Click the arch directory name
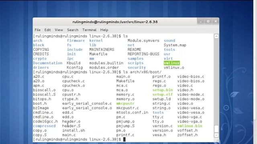Screen dimensions: 257x144 click(37, 40)
